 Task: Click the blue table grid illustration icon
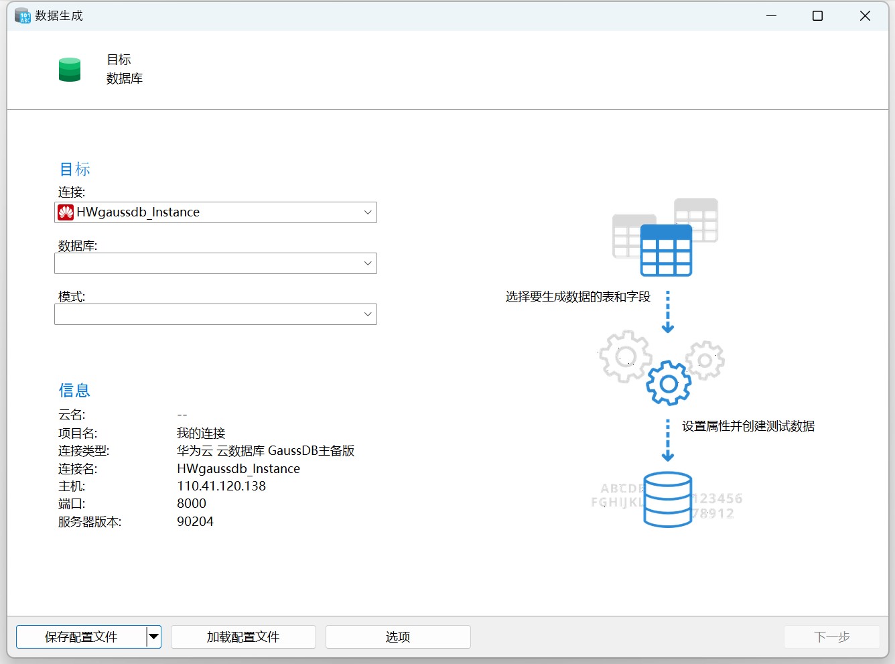[x=667, y=249]
